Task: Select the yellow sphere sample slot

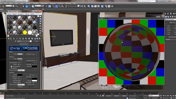Action: [25, 32]
